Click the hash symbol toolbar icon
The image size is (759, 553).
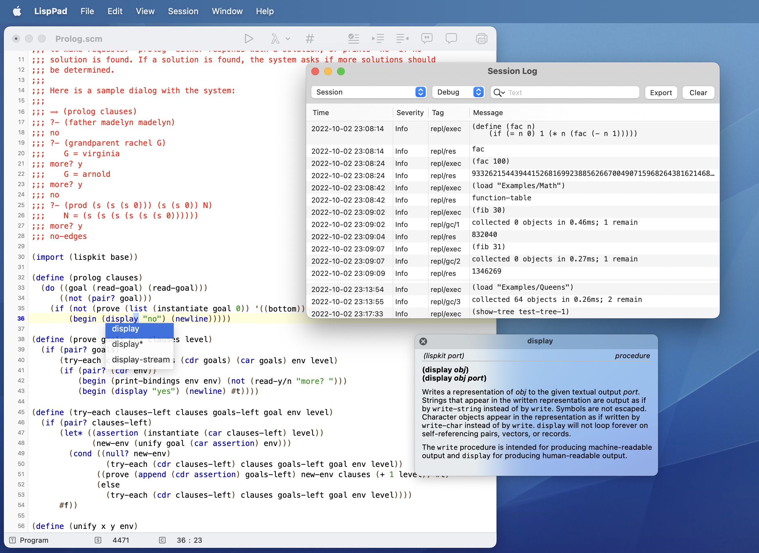310,39
